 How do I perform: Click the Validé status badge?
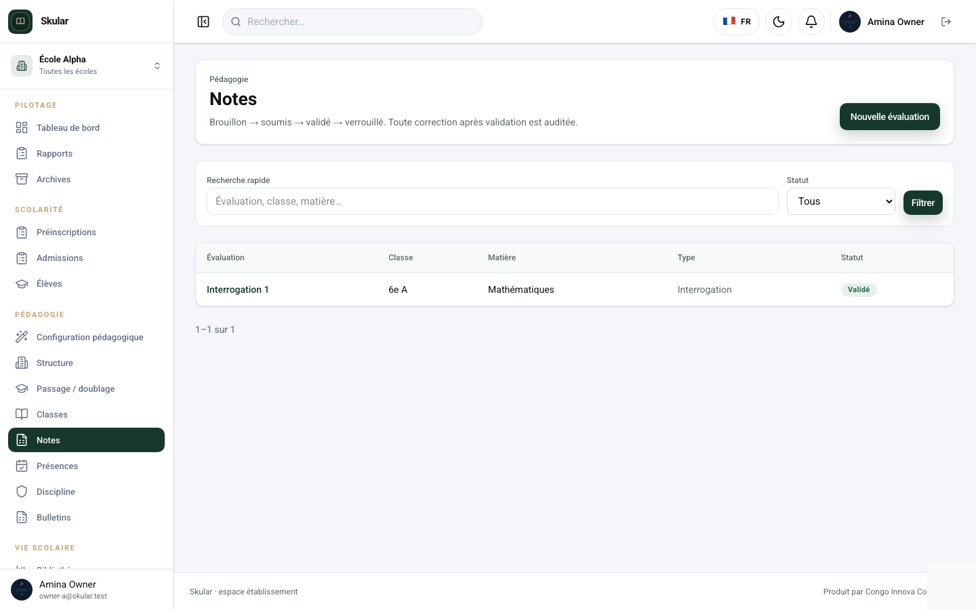859,289
